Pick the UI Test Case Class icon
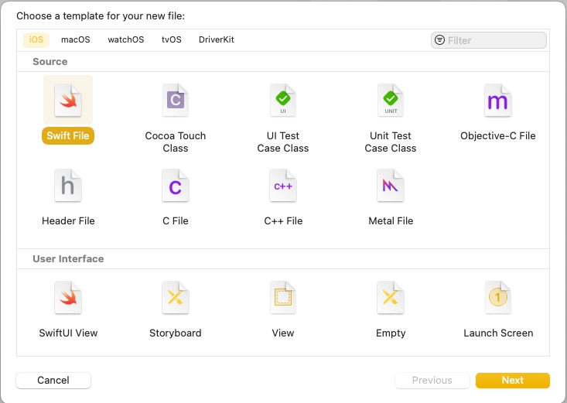 coord(283,101)
